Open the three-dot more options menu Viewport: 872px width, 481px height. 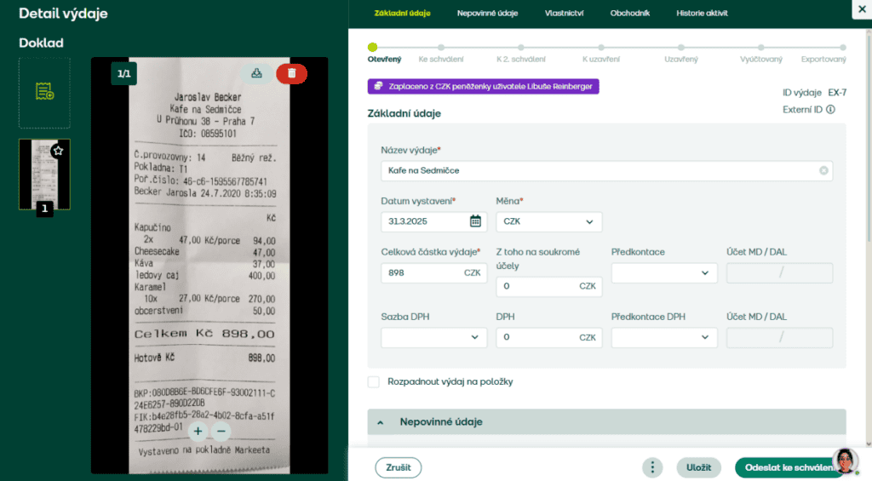coord(652,467)
